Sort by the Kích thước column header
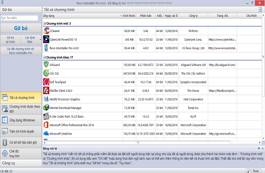 (129, 16)
